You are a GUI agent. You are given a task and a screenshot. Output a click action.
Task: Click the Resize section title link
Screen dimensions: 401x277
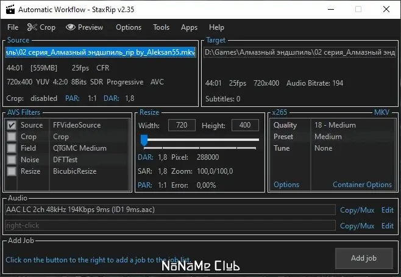click(149, 112)
